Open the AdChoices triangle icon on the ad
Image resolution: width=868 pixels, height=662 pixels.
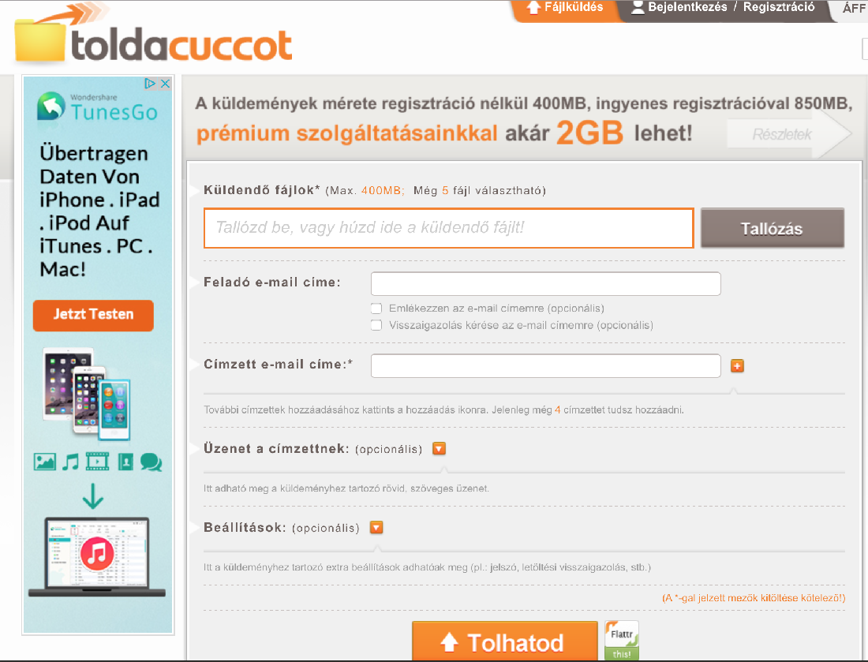(x=149, y=84)
